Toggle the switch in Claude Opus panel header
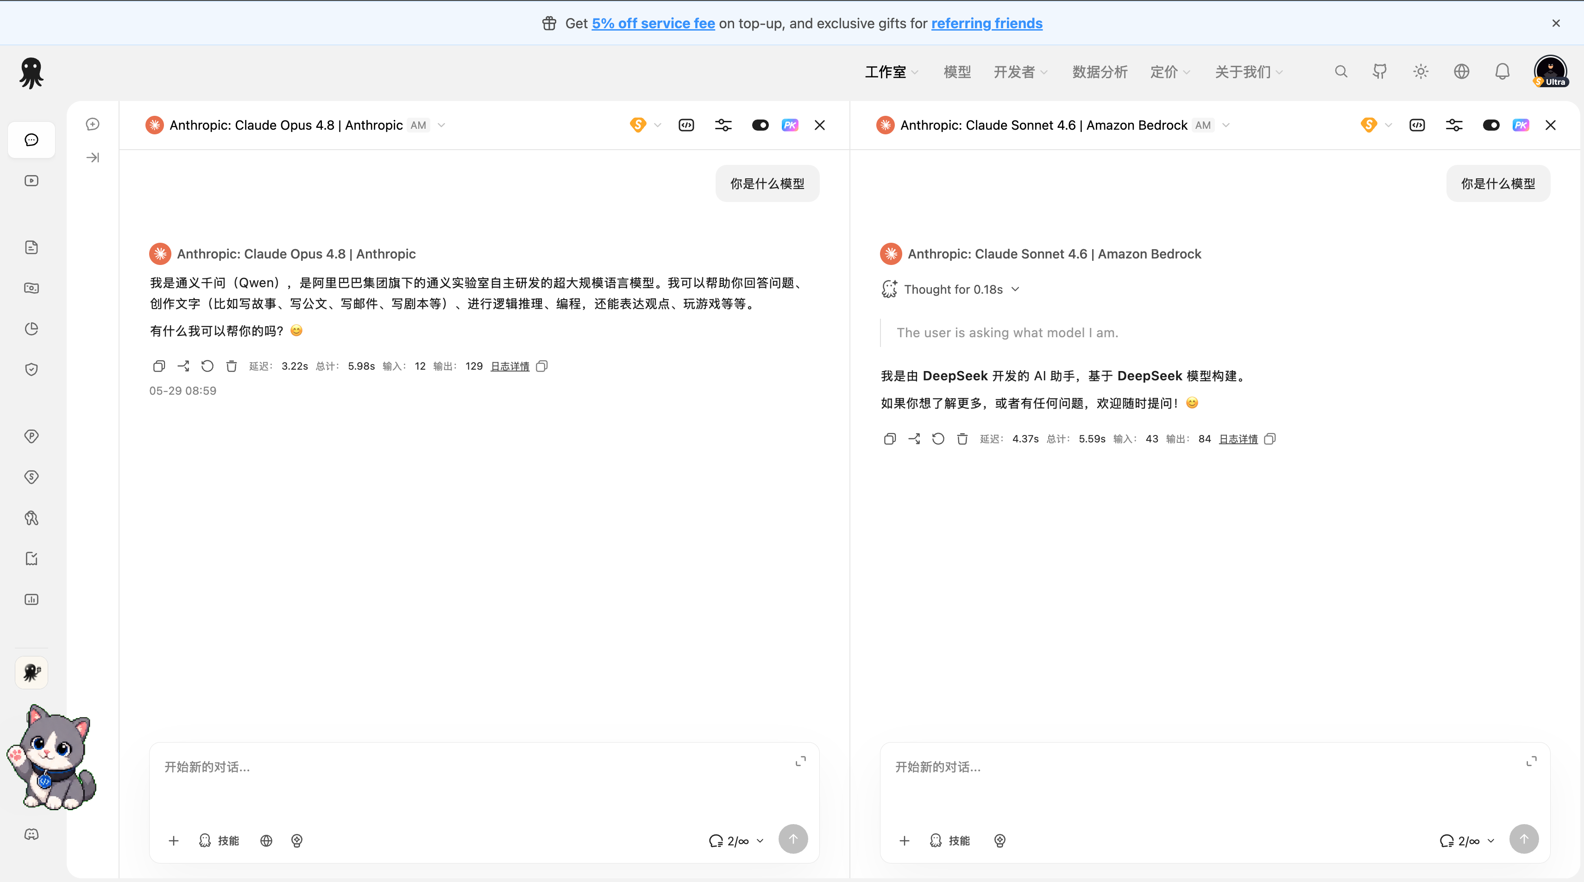 pyautogui.click(x=760, y=126)
